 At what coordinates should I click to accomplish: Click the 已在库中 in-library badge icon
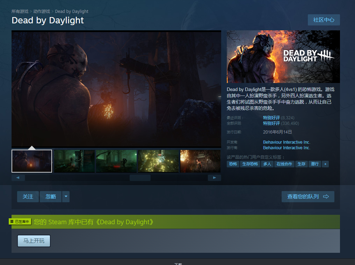pyautogui.click(x=21, y=222)
